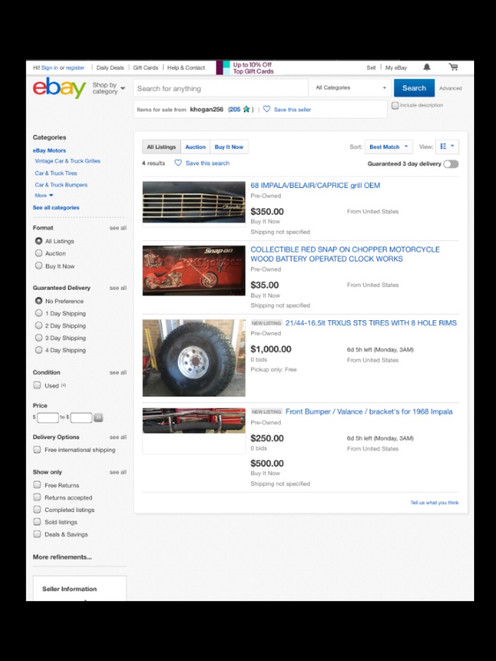Select the Buy It Now radio button
The width and height of the screenshot is (496, 661).
click(39, 265)
